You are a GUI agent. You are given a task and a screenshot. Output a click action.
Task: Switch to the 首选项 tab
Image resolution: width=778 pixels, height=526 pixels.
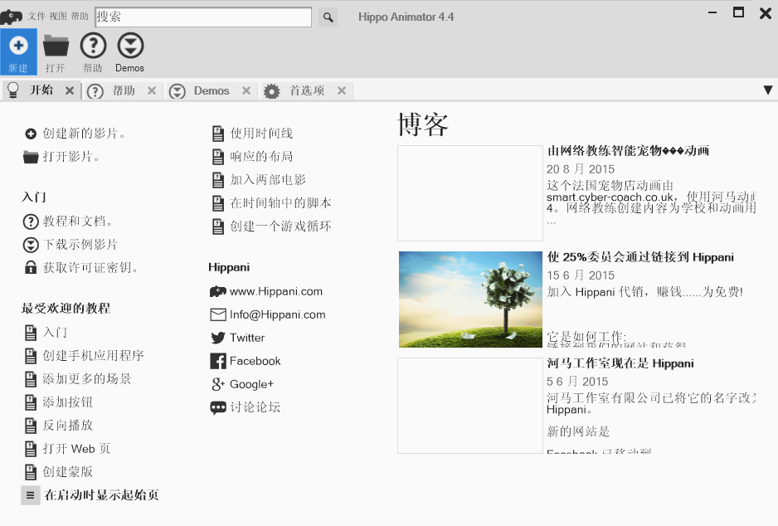click(x=306, y=90)
